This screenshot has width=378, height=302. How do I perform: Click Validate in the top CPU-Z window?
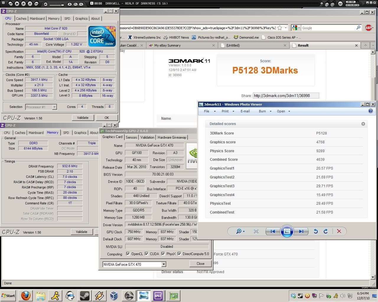pyautogui.click(x=83, y=118)
